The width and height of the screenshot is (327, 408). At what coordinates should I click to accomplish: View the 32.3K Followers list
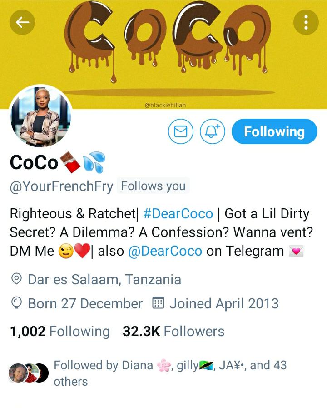pyautogui.click(x=173, y=332)
